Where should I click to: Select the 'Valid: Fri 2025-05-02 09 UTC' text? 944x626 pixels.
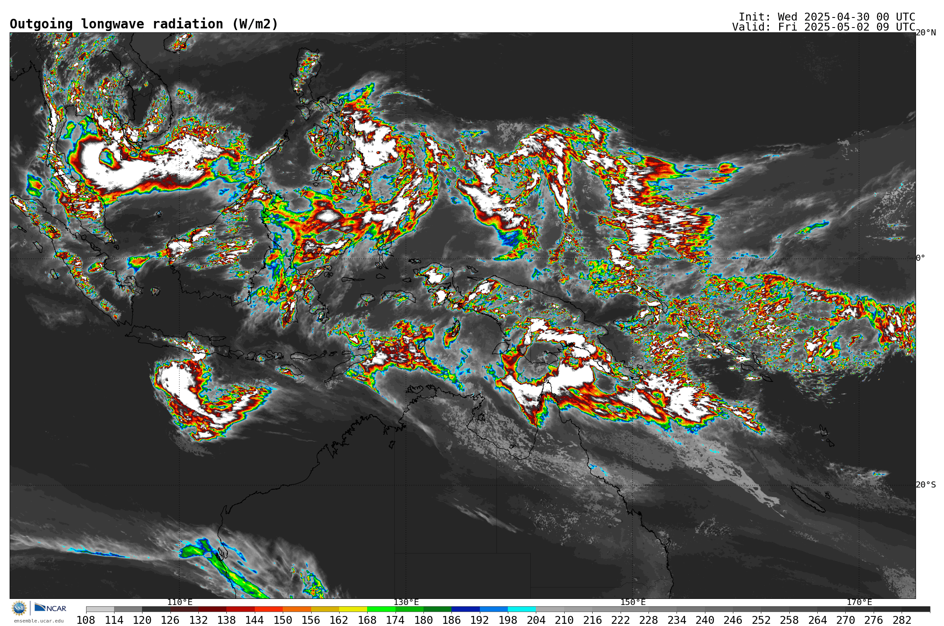pos(823,27)
